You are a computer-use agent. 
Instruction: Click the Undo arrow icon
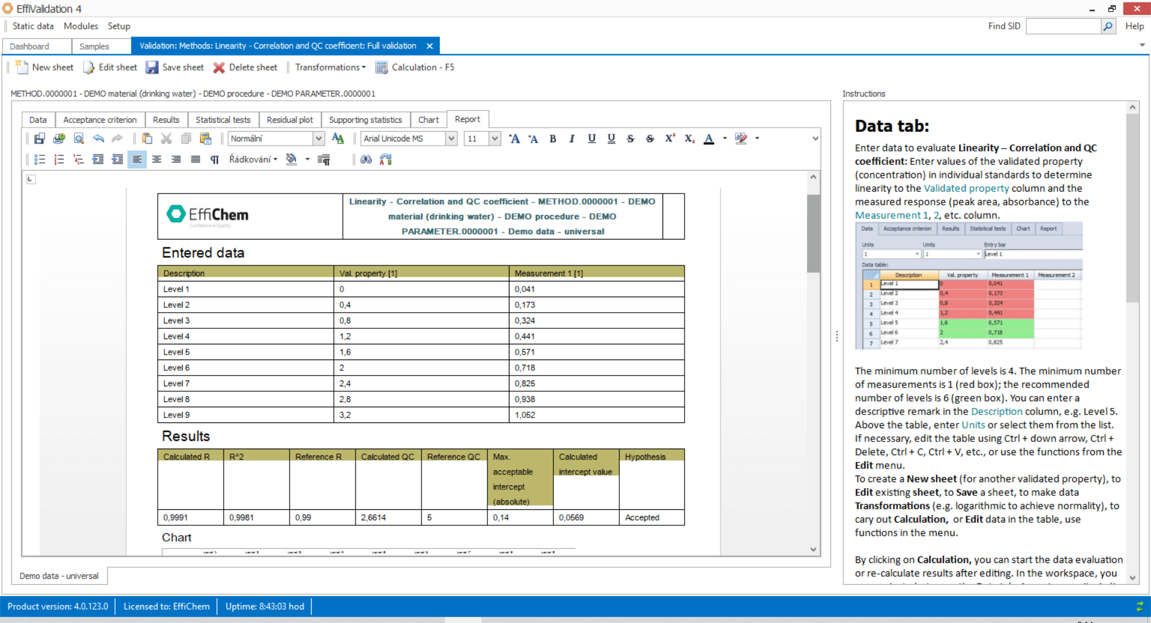(98, 138)
